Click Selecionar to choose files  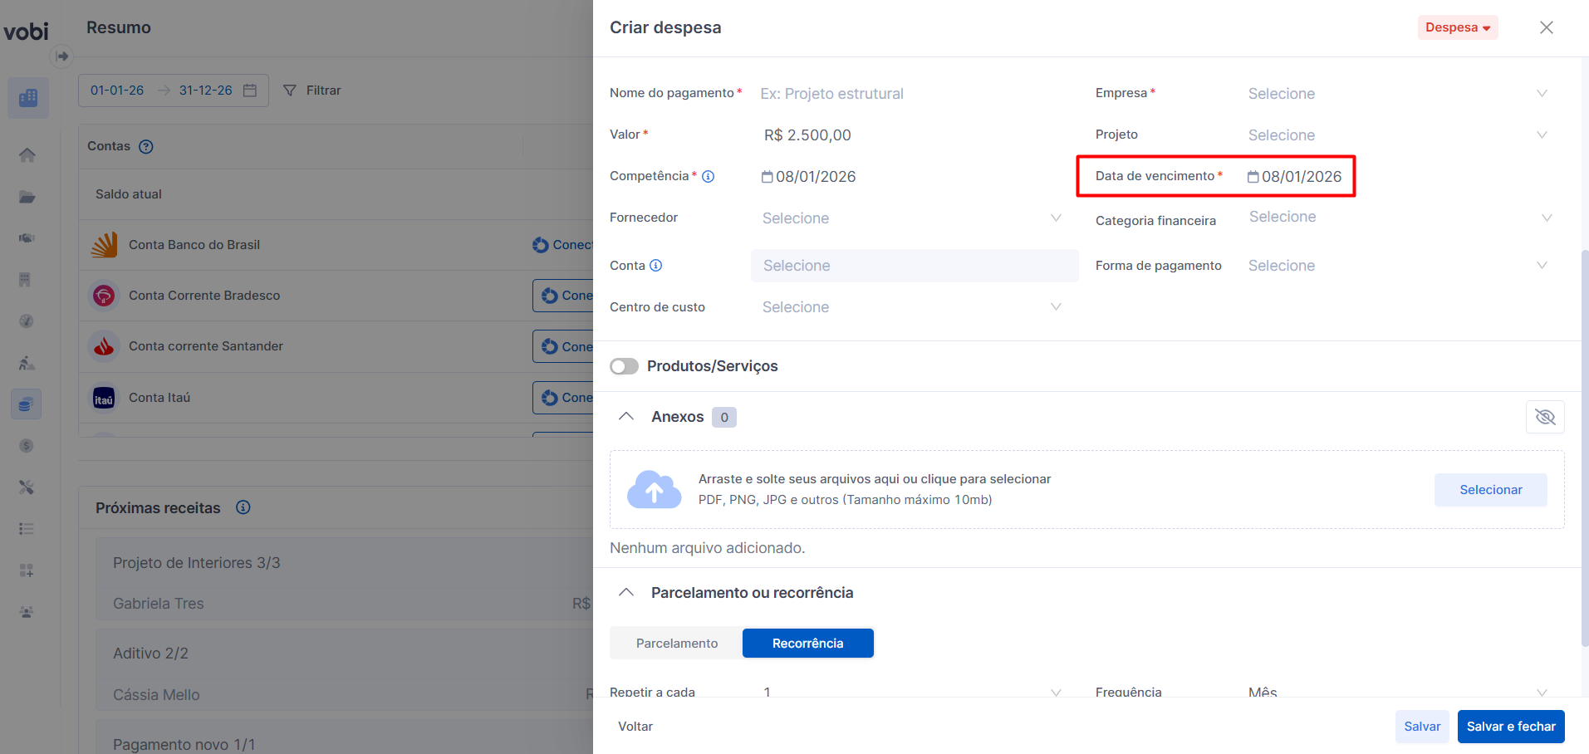pyautogui.click(x=1491, y=490)
